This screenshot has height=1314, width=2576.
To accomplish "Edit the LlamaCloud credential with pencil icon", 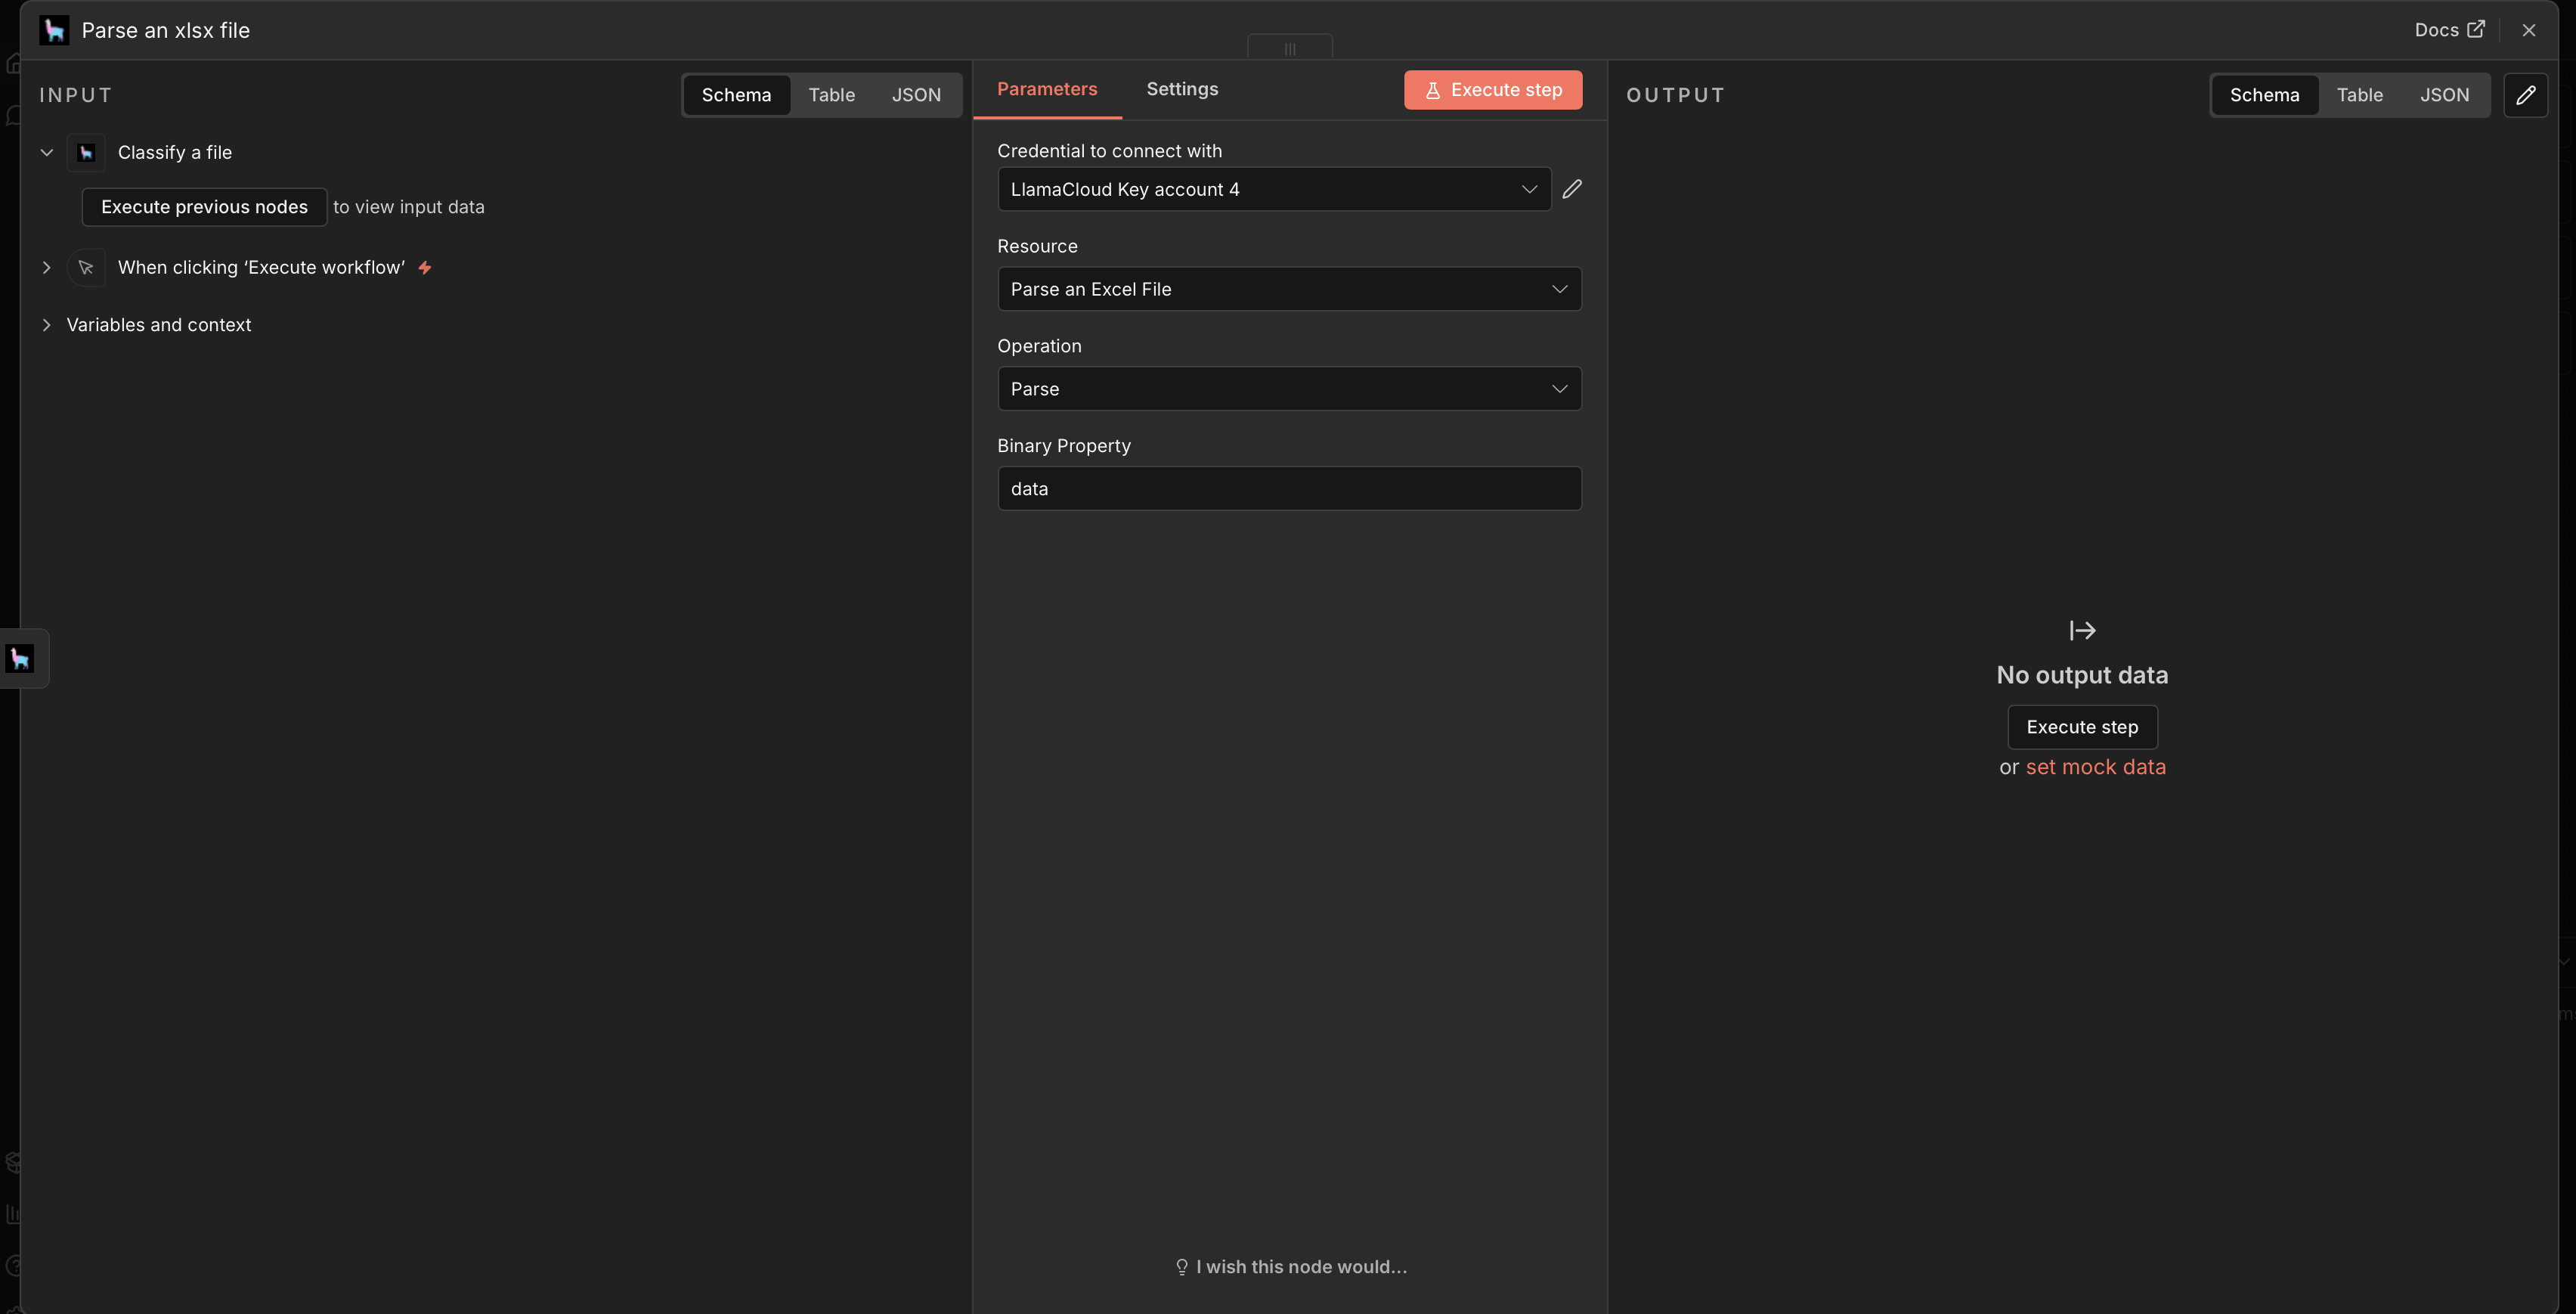I will (1572, 189).
